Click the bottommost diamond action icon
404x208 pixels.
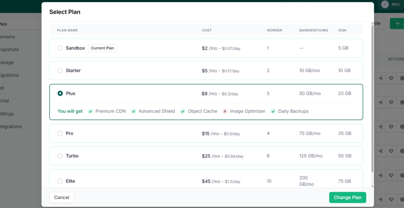tap(391, 199)
